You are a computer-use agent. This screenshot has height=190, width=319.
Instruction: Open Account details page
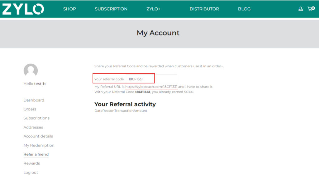[38, 136]
